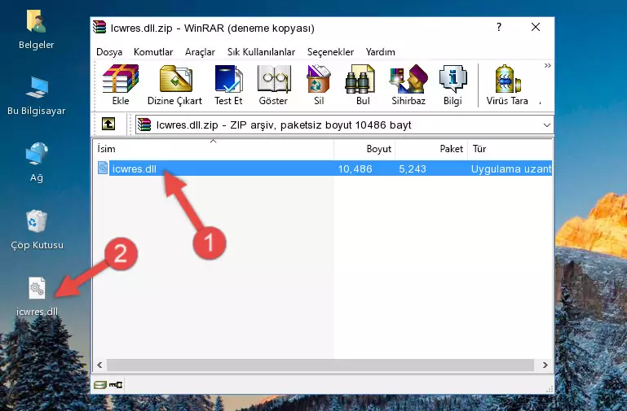Run Test Et on the archive

[228, 85]
